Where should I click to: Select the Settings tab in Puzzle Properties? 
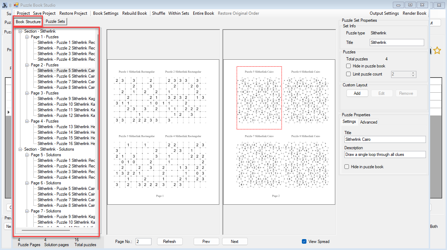(349, 121)
